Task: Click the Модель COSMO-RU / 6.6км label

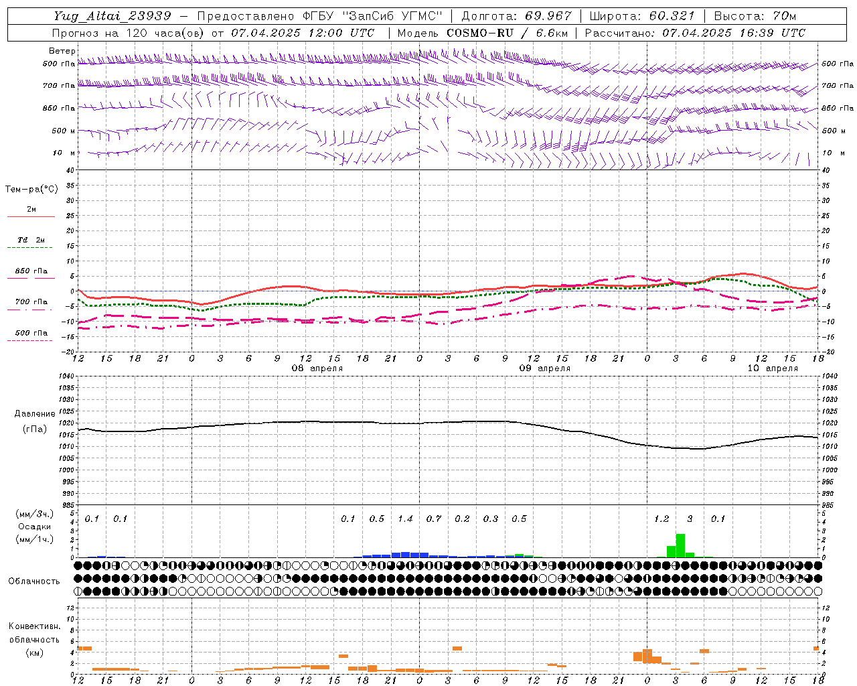Action: tap(482, 32)
